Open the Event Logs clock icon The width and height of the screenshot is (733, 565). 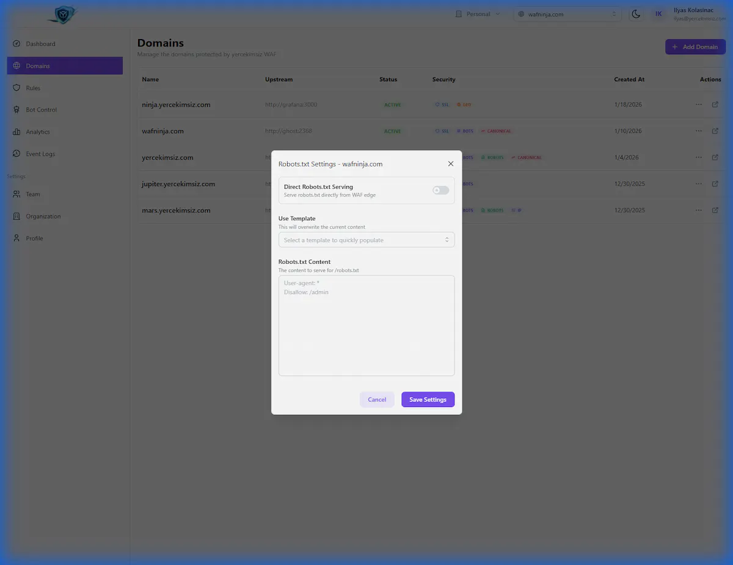pos(16,154)
